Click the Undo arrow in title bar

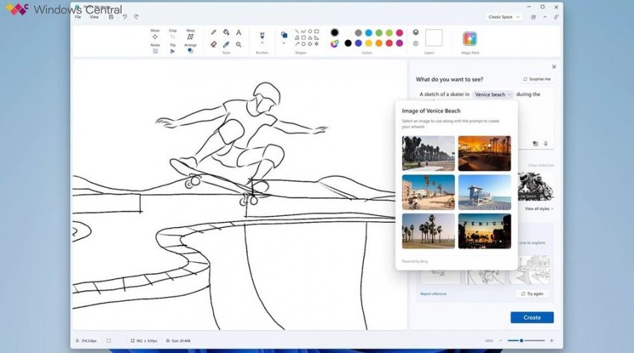(125, 16)
